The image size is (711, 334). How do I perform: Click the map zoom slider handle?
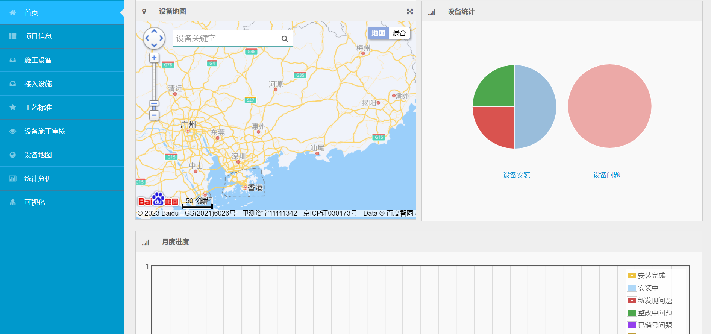tap(154, 103)
